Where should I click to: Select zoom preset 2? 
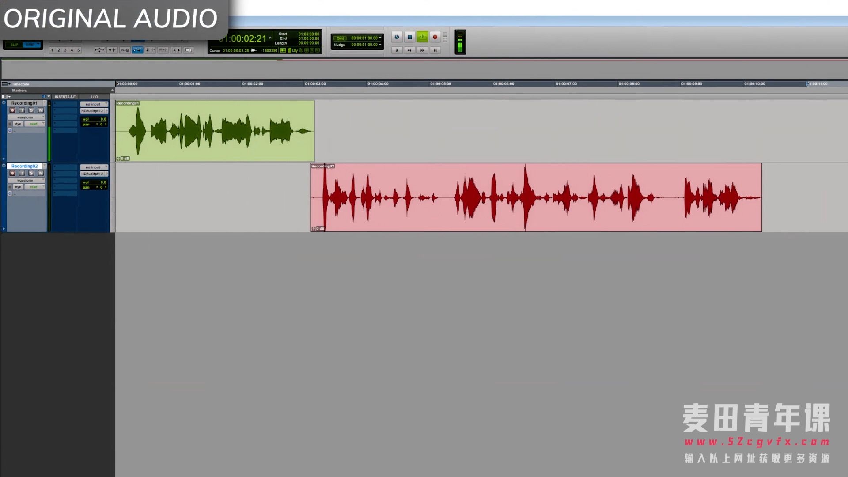tap(59, 50)
